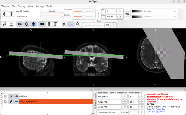Toggle the sagittal canvas view
This screenshot has height=115, width=186.
[x=20, y=24]
